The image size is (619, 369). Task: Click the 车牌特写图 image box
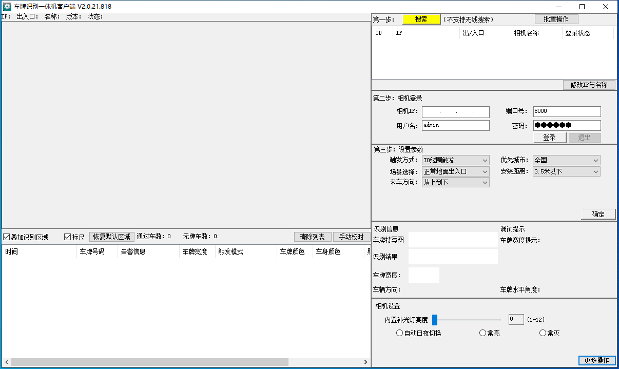(x=453, y=240)
